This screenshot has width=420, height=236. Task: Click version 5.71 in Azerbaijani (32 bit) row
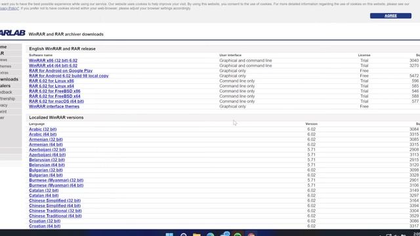(311, 149)
